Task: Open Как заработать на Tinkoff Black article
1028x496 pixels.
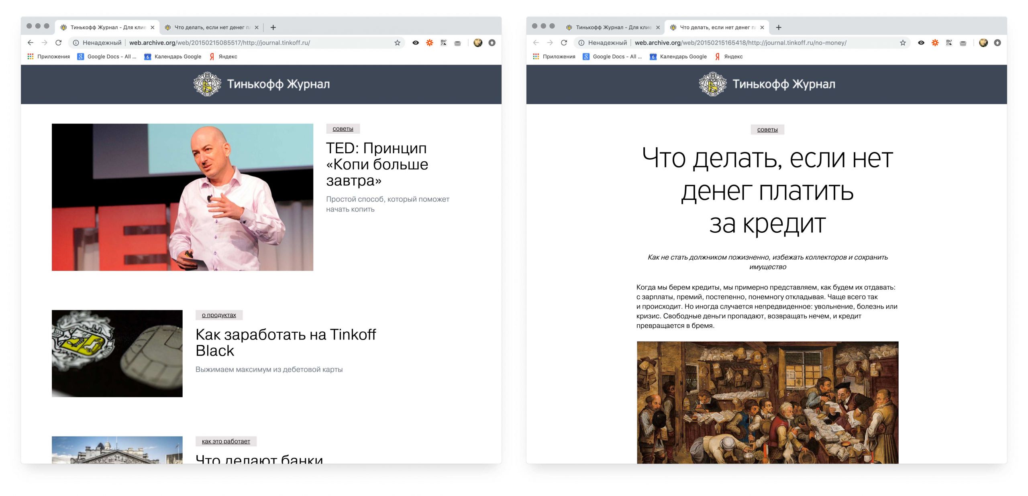Action: coord(286,342)
